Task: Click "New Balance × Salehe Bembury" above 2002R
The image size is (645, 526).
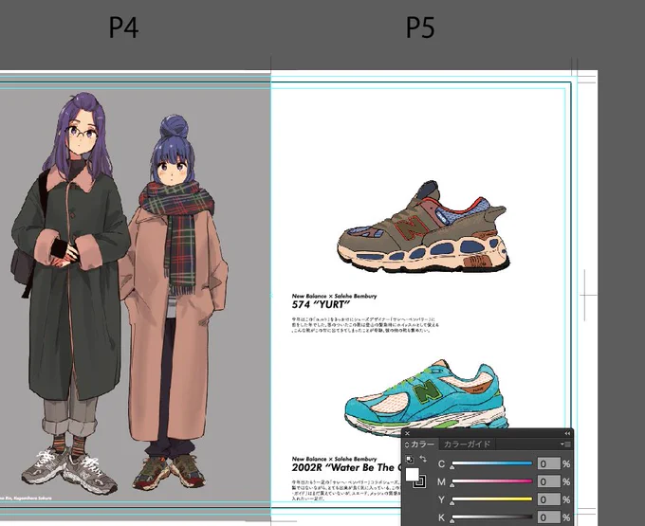Action: 334,459
